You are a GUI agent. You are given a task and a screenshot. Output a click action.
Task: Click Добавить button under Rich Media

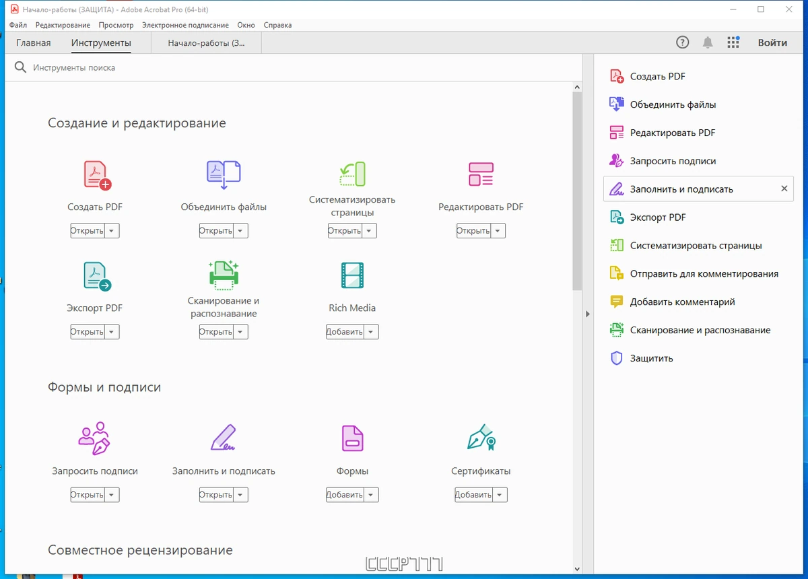click(x=345, y=332)
